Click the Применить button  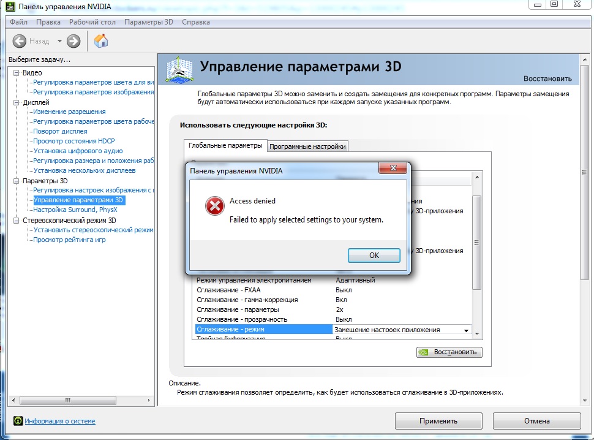click(x=438, y=420)
